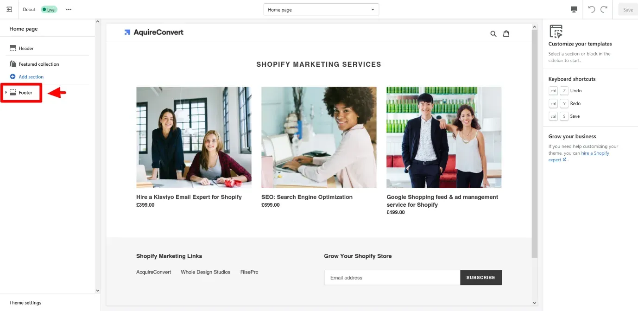
Task: Click the exit editor back icon
Action: 9,9
